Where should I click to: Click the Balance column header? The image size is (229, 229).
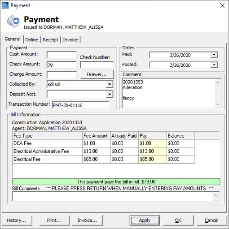(181, 136)
